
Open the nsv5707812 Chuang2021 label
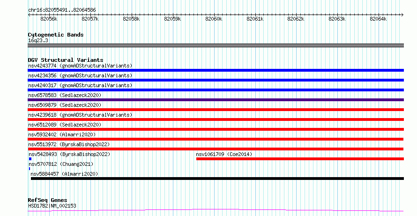61,164
